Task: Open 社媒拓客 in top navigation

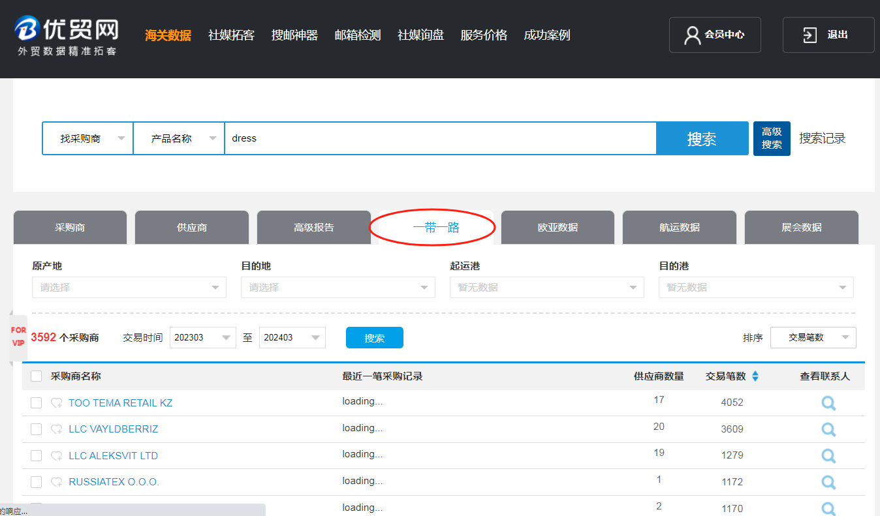Action: pyautogui.click(x=231, y=35)
